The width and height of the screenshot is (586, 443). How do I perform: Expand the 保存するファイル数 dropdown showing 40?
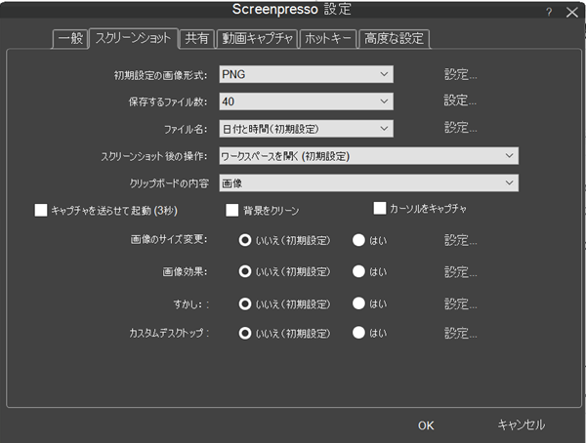(306, 101)
